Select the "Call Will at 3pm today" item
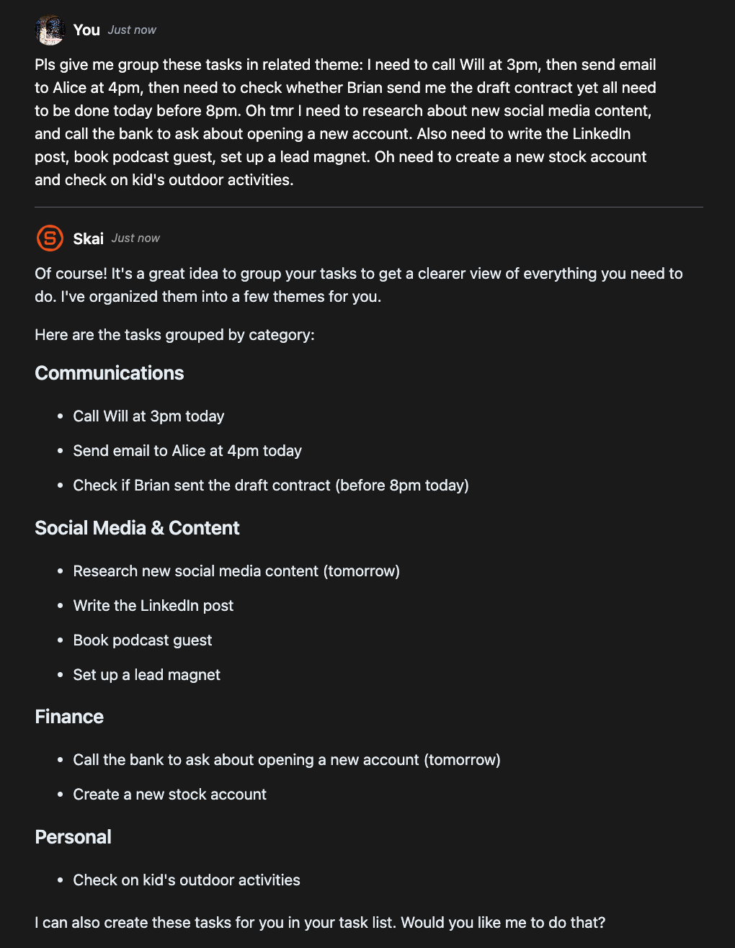This screenshot has height=948, width=735. 148,416
